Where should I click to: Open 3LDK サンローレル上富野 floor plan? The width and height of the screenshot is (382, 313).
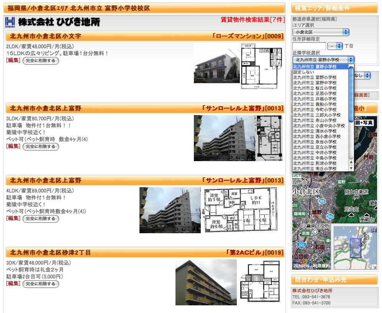tap(269, 138)
